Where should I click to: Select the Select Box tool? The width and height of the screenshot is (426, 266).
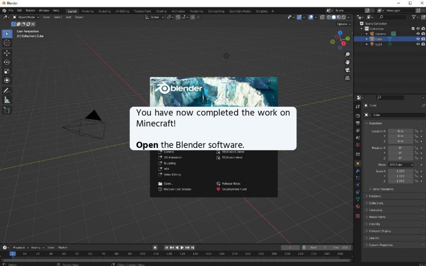coord(7,34)
